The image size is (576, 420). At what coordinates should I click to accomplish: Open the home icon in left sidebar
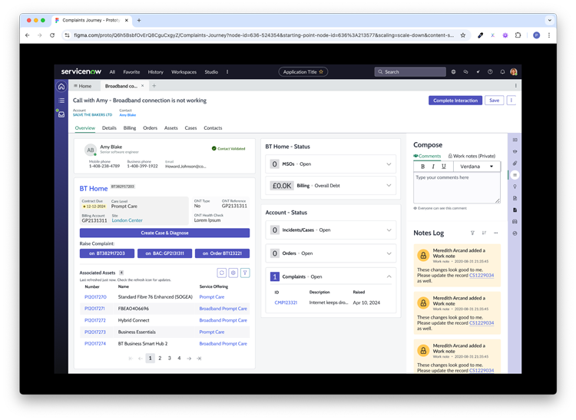point(61,87)
